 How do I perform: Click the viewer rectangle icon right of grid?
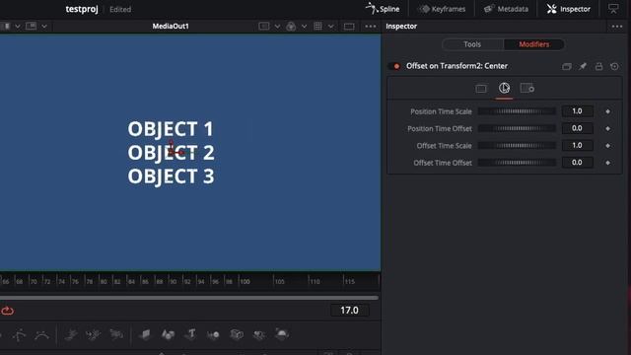349,27
